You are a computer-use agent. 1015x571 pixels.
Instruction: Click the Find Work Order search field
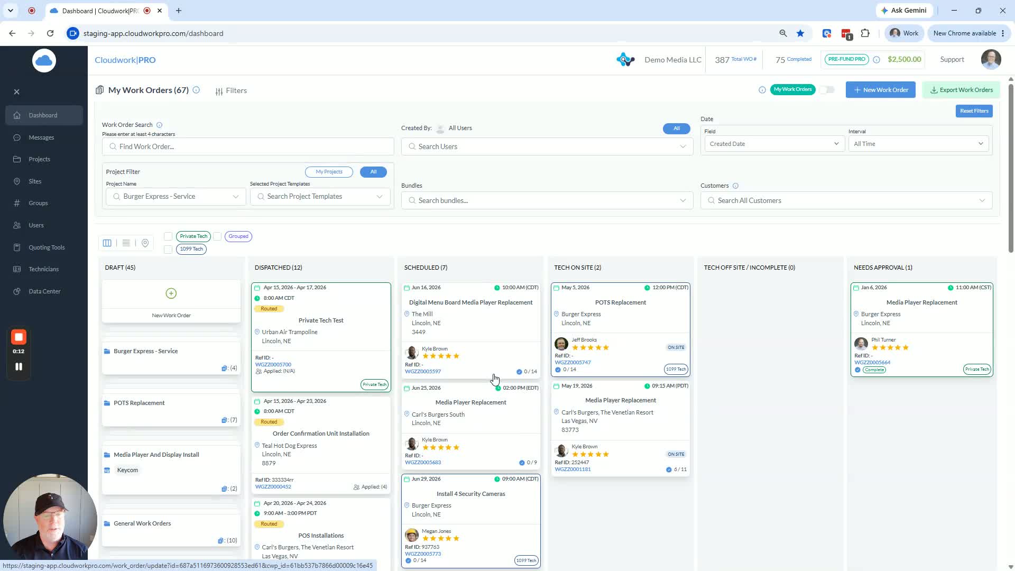click(248, 146)
